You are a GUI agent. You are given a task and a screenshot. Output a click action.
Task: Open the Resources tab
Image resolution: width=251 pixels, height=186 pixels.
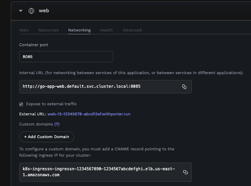pyautogui.click(x=48, y=30)
